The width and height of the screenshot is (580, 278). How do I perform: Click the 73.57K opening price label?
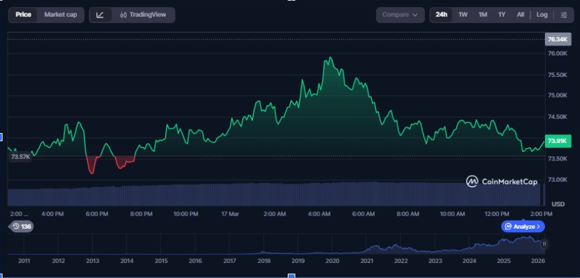point(21,157)
